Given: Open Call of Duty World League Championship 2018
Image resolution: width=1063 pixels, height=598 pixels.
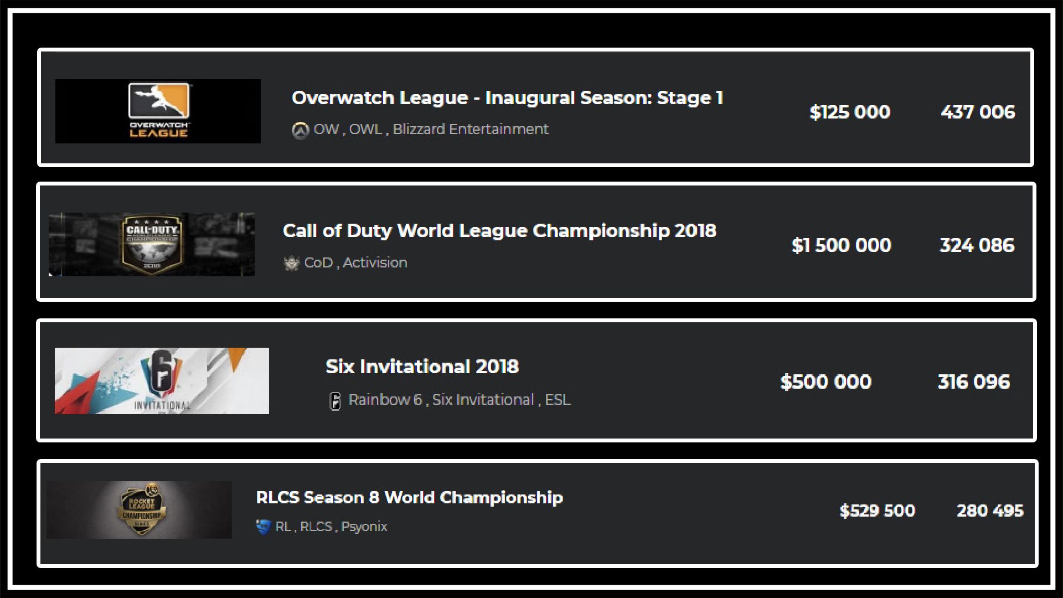Looking at the screenshot, I should pos(499,231).
